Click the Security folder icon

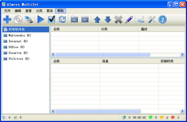5,53
